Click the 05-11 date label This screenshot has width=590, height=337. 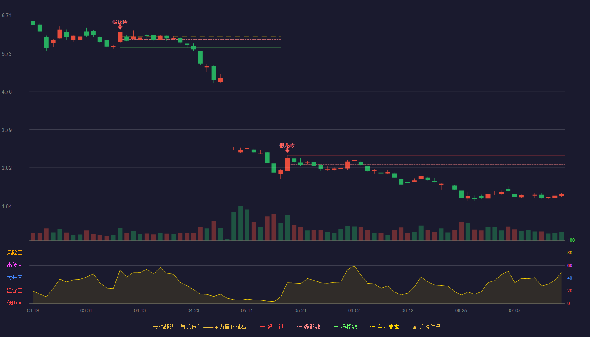(247, 310)
